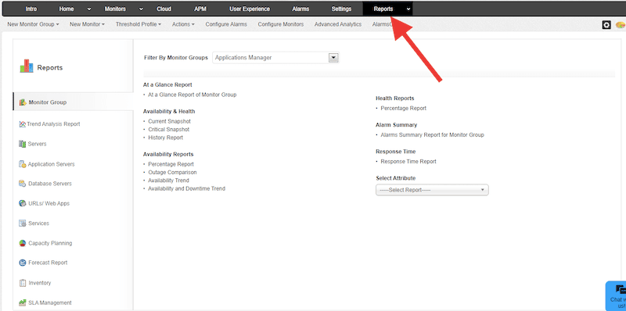
Task: Click the URLs/ Web Apps globe icon
Action: tap(23, 203)
